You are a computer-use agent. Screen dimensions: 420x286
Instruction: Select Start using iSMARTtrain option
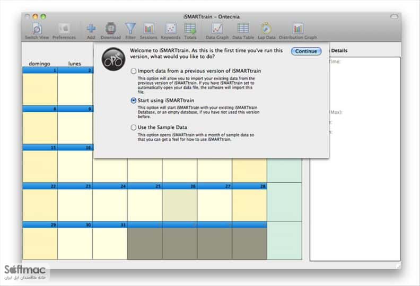tap(134, 100)
